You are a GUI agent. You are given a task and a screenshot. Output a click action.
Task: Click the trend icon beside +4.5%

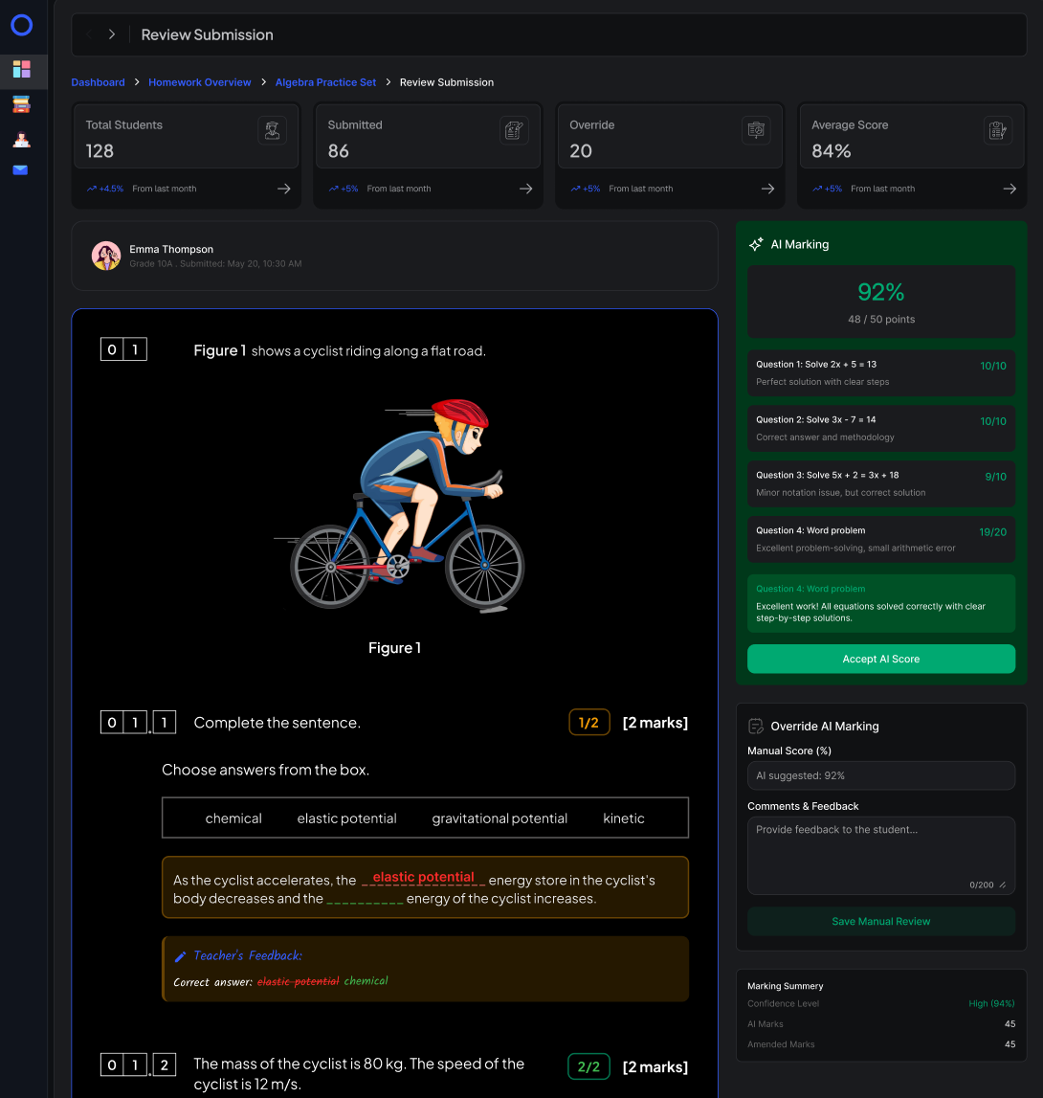tap(91, 189)
